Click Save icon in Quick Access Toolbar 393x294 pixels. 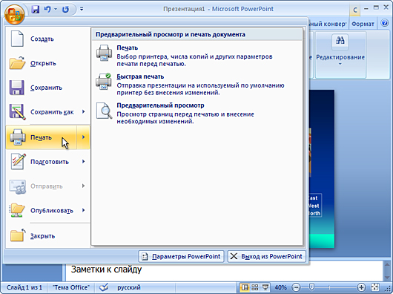36,10
